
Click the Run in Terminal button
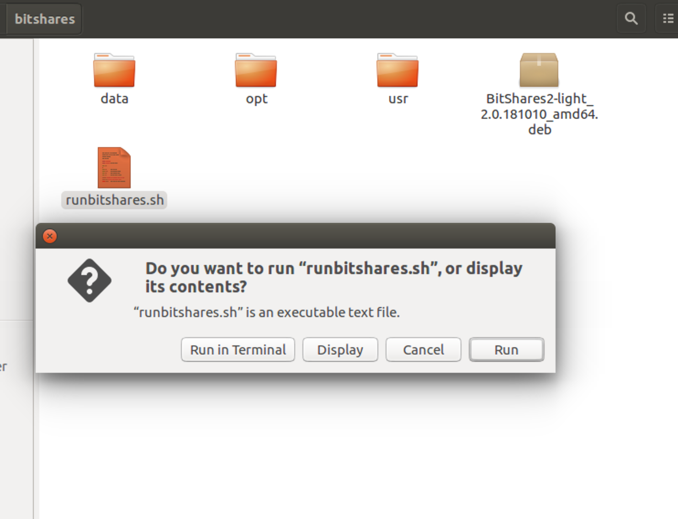(x=238, y=350)
